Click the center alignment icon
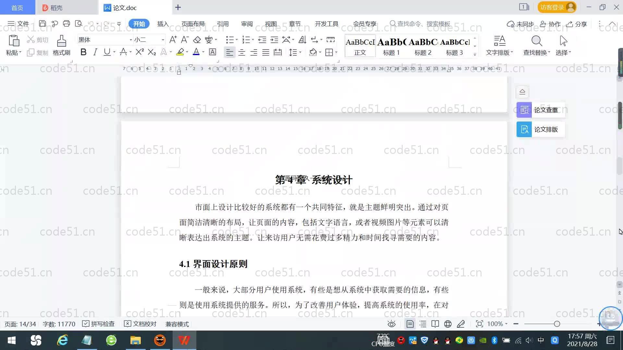 pos(241,52)
